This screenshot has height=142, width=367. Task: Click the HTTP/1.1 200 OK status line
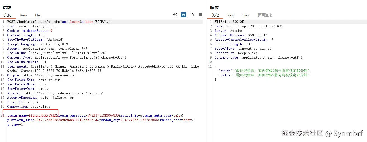(x=229, y=22)
